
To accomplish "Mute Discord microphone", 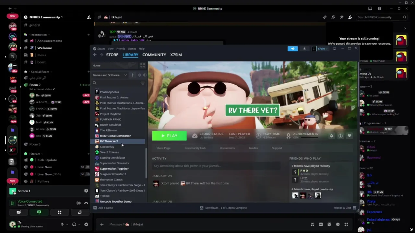I will [x=62, y=224].
